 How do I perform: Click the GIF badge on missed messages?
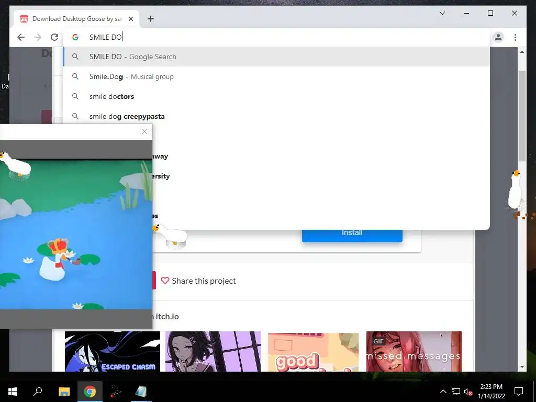point(378,341)
